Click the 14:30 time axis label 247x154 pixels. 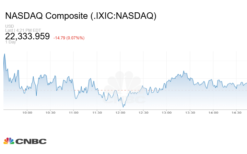pos(237,113)
